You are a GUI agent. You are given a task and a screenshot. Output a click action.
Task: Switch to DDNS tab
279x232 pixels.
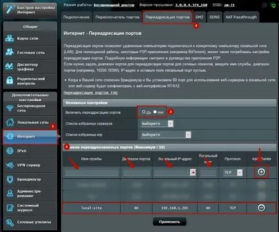click(x=215, y=17)
